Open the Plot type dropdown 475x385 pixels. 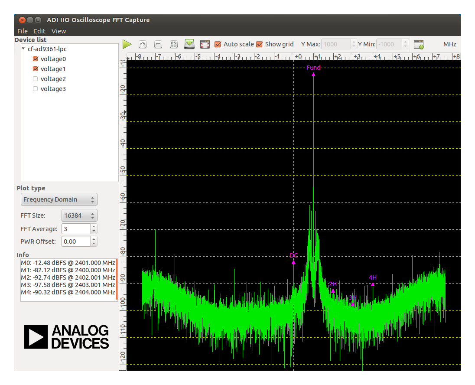pyautogui.click(x=59, y=199)
